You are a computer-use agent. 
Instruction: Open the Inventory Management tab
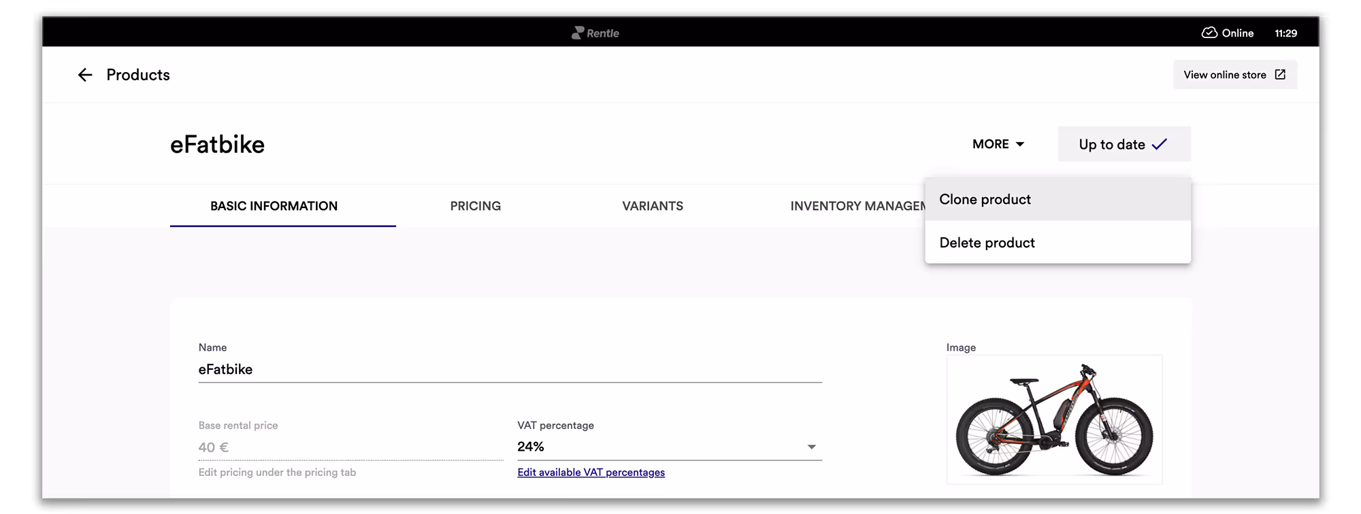pyautogui.click(x=857, y=206)
